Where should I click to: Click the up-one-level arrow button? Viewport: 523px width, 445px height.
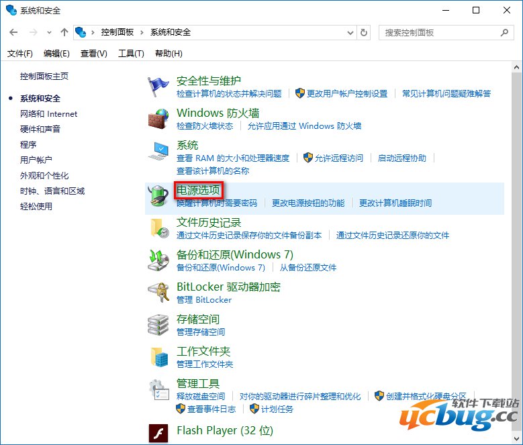click(64, 32)
